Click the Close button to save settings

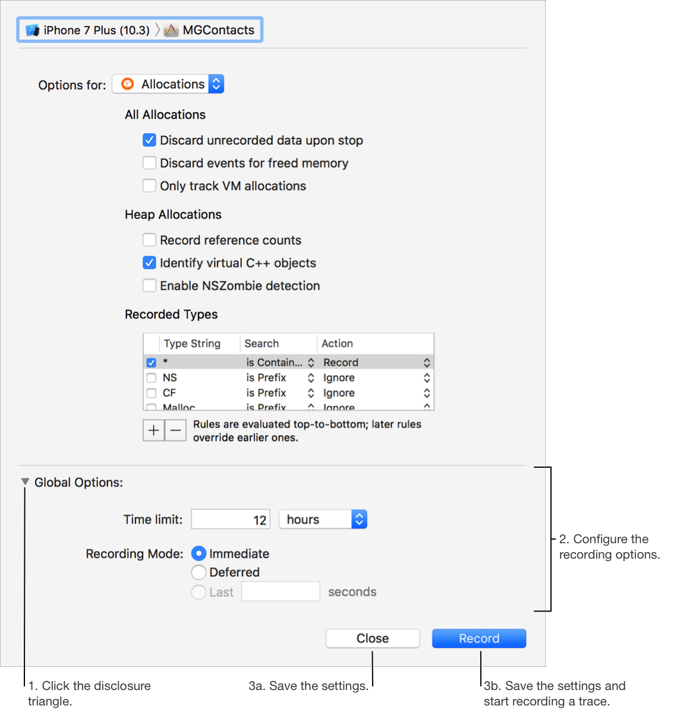(372, 638)
